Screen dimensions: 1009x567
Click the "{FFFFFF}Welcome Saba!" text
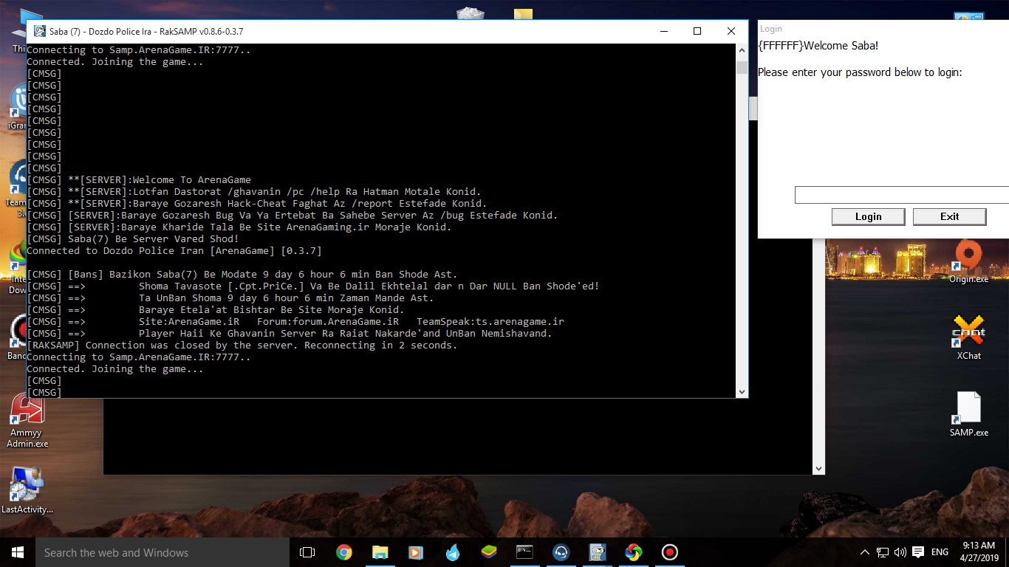point(818,46)
